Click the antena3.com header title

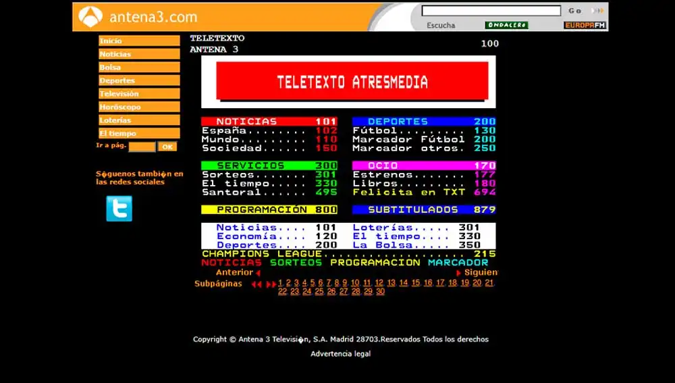click(153, 18)
